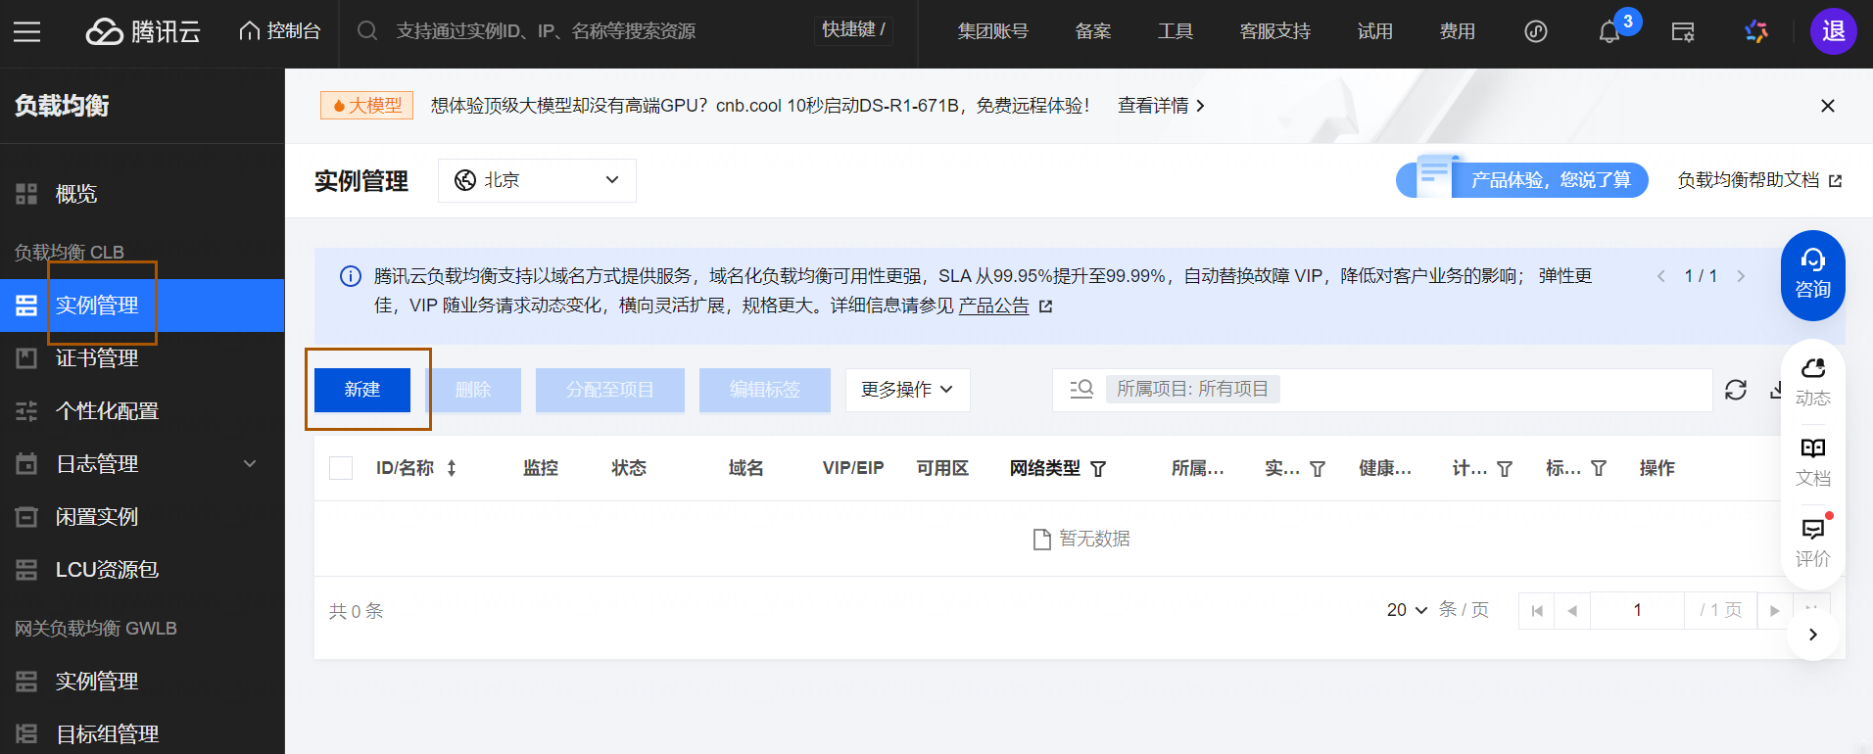
Task: Open the ICP filing (备案) menu
Action: coord(1092,31)
